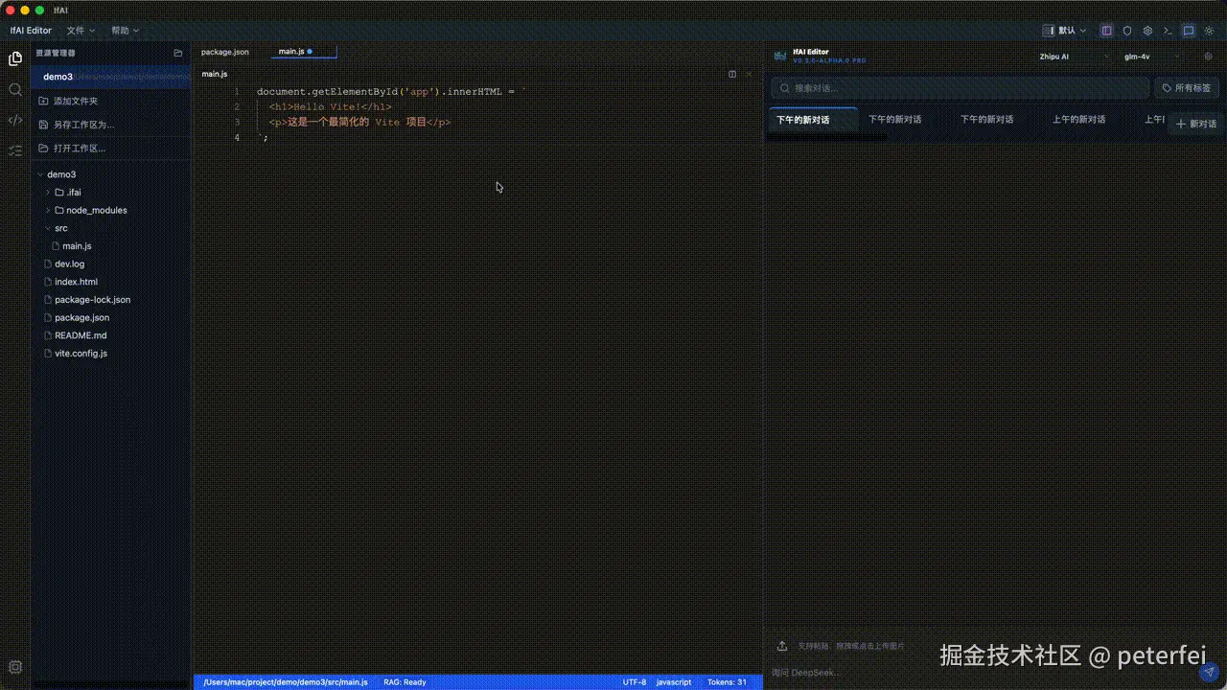Toggle the theme brightness sun icon

coord(1210,31)
